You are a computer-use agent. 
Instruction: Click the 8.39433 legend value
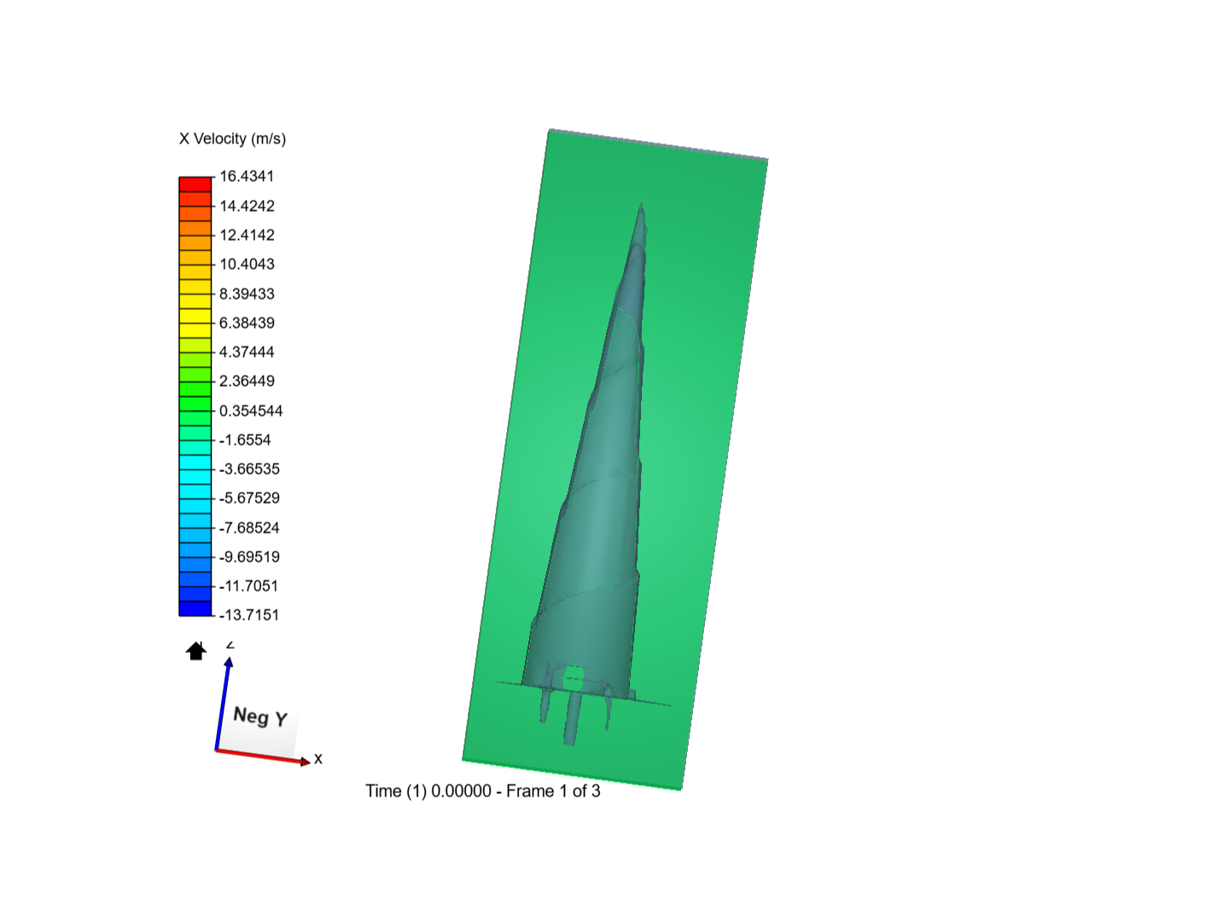(247, 294)
